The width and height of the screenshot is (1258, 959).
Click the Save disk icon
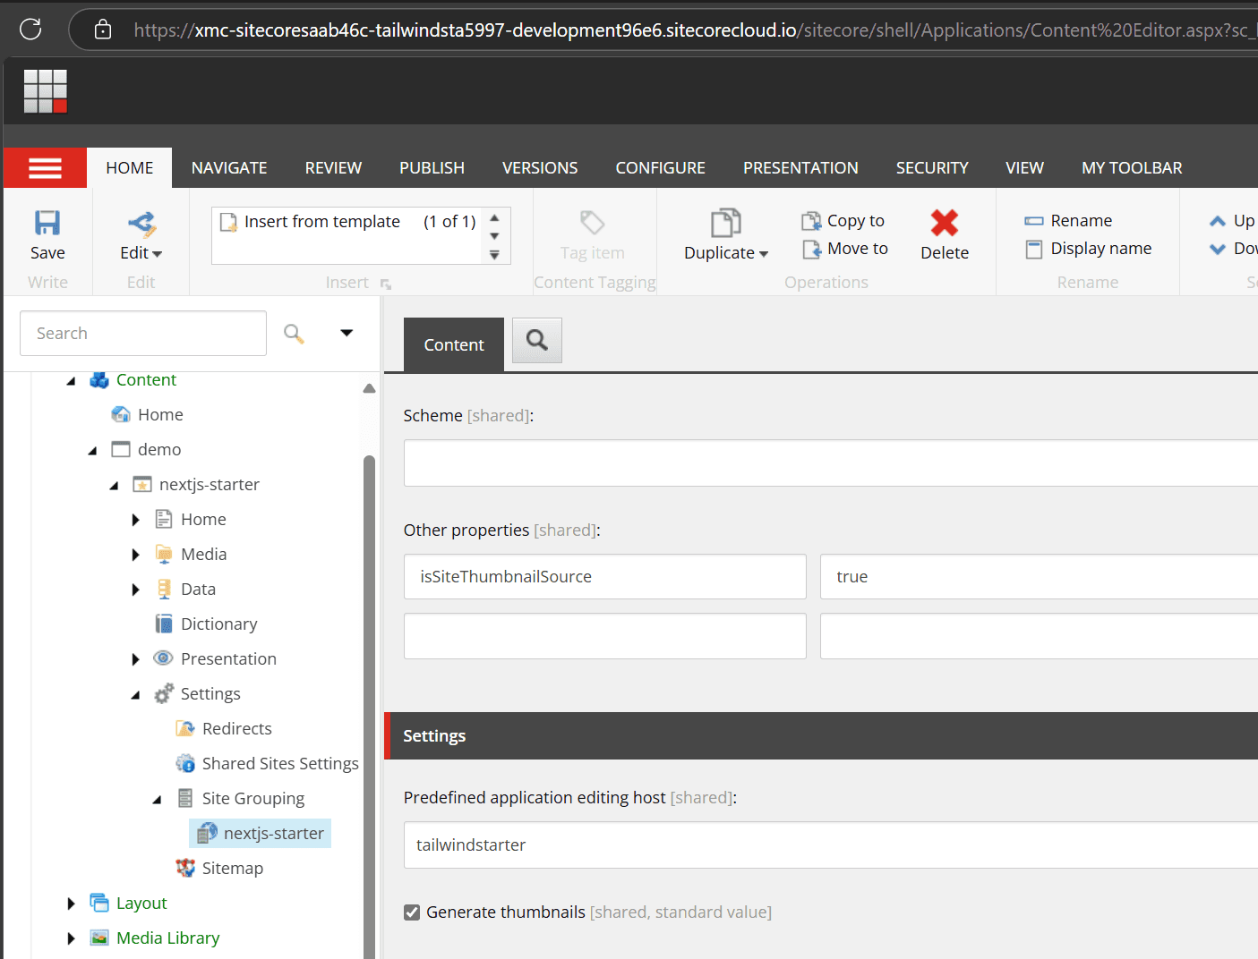click(47, 223)
